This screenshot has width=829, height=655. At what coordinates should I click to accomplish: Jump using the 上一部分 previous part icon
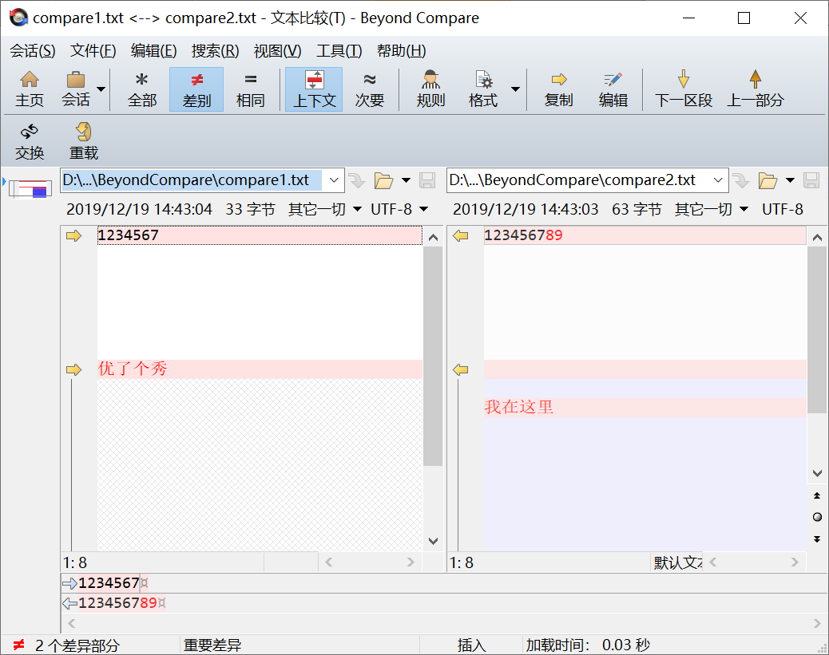click(755, 88)
